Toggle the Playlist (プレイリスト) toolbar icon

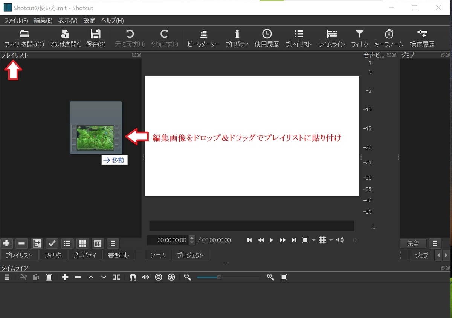(x=298, y=34)
